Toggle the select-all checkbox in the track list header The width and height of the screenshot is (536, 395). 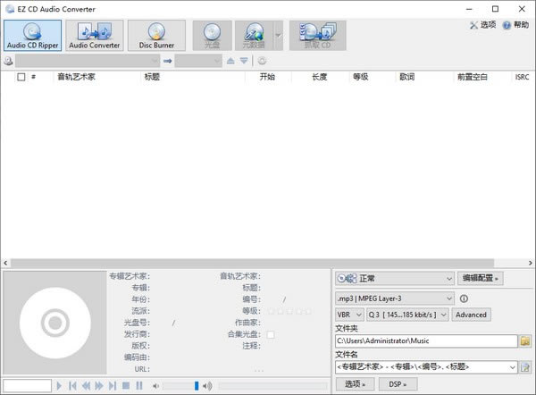(x=21, y=77)
